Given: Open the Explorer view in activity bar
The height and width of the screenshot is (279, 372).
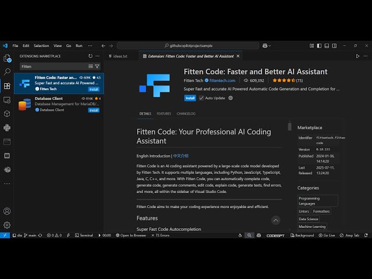Looking at the screenshot, I should 7,58.
